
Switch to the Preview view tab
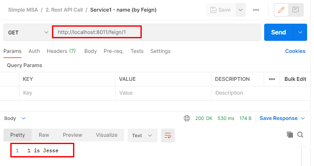pyautogui.click(x=73, y=135)
